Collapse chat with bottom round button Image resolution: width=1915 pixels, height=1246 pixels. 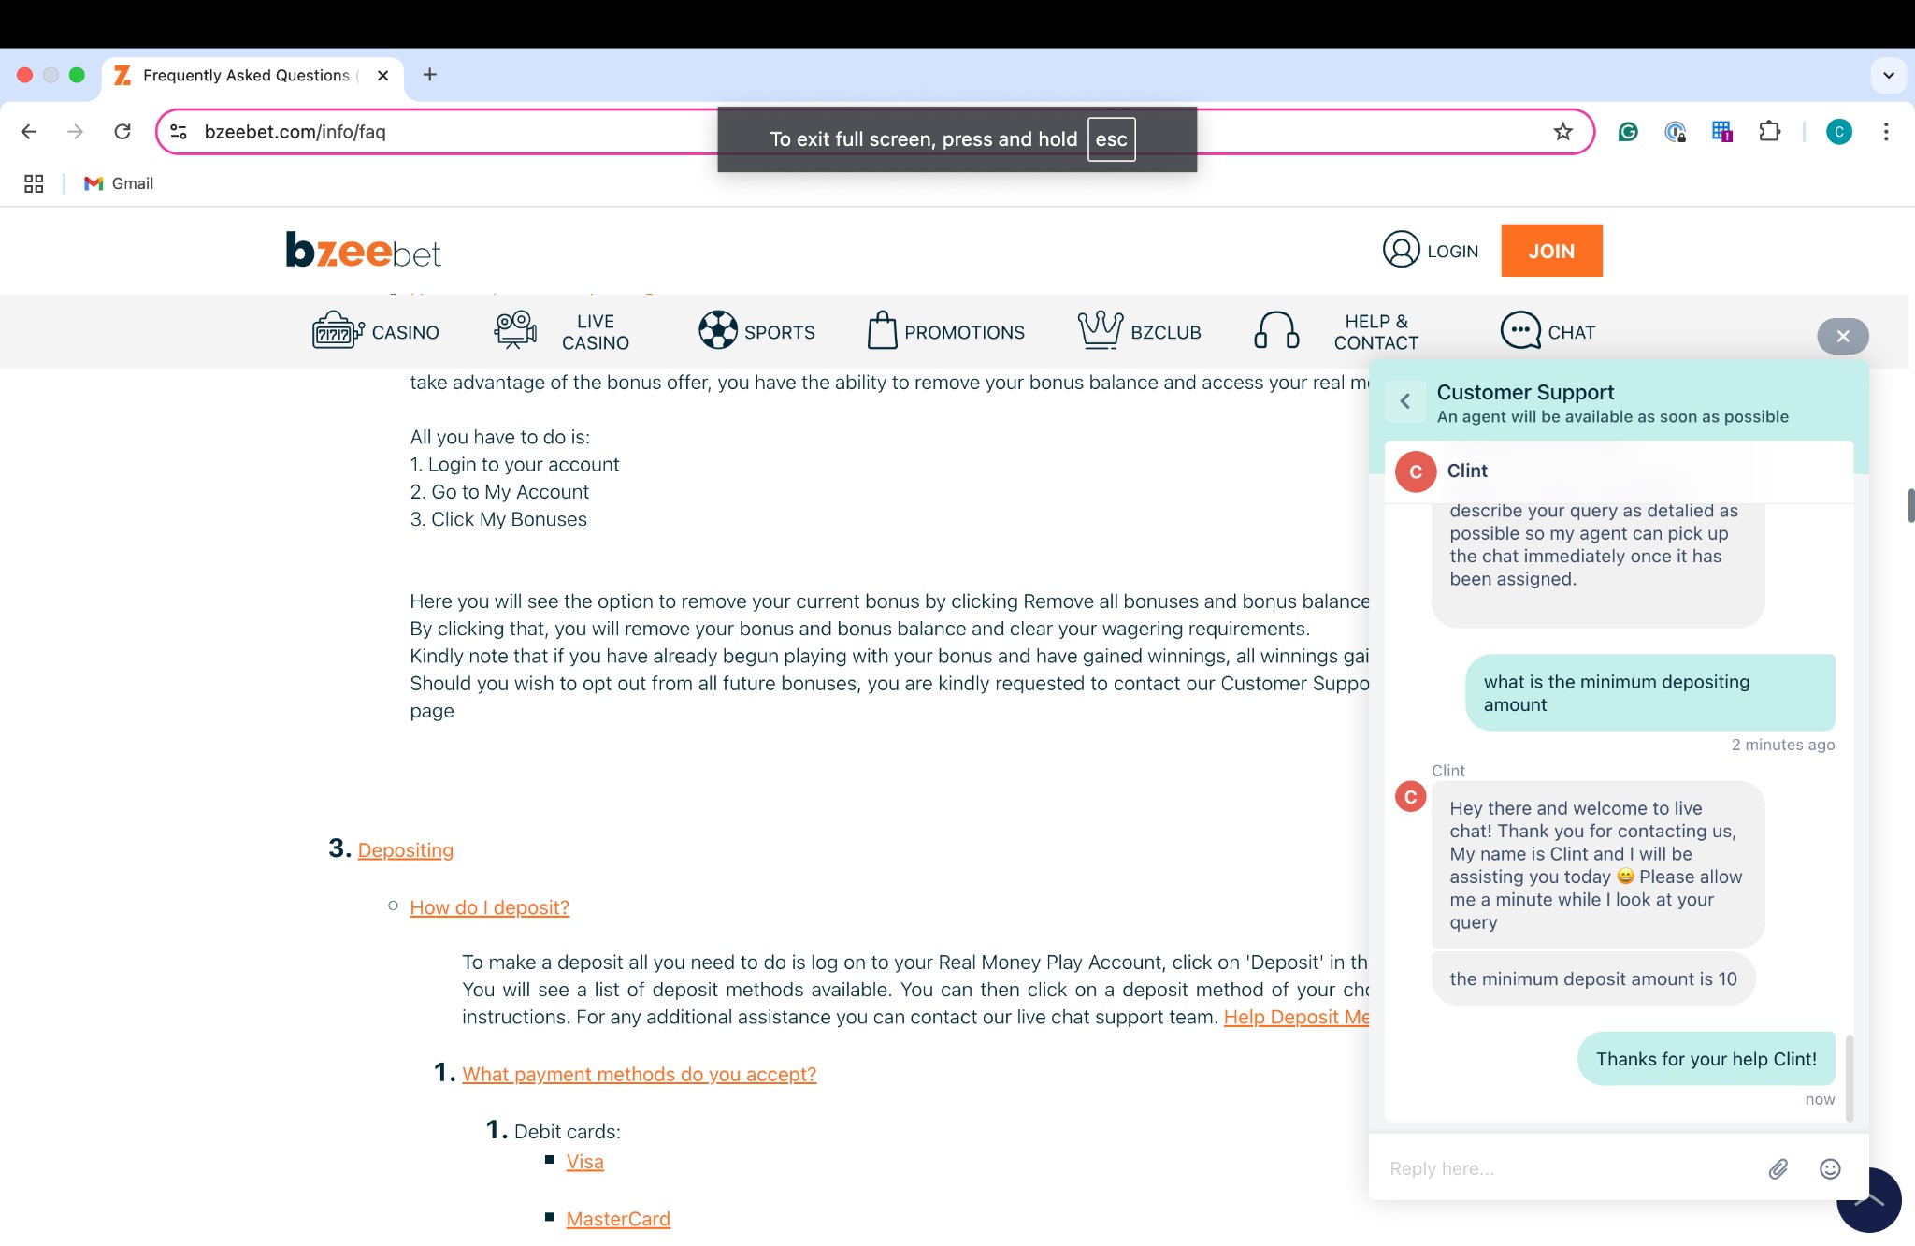point(1869,1200)
